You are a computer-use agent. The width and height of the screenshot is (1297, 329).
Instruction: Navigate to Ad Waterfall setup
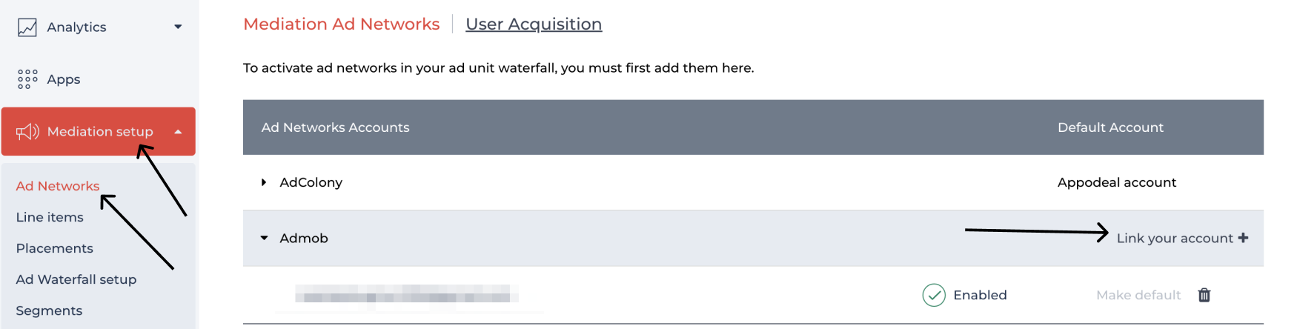[x=76, y=279]
